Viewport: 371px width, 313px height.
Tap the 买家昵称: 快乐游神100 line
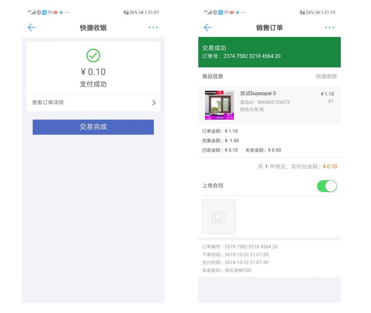pyautogui.click(x=226, y=270)
